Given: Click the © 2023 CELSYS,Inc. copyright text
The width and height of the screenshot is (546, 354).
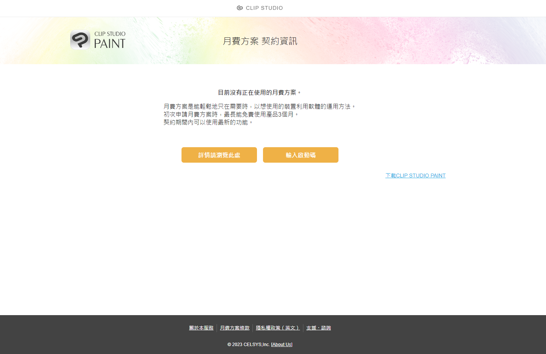Looking at the screenshot, I should (249, 345).
